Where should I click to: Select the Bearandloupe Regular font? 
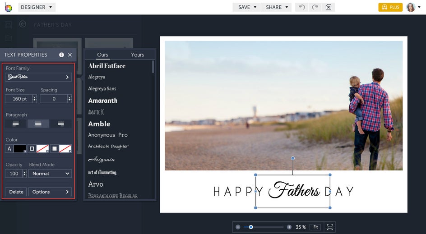[113, 196]
